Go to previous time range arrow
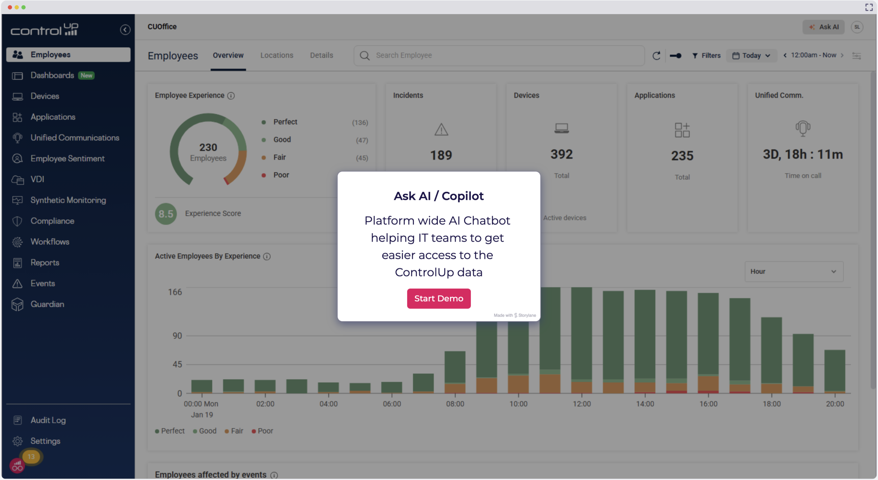 coord(785,55)
